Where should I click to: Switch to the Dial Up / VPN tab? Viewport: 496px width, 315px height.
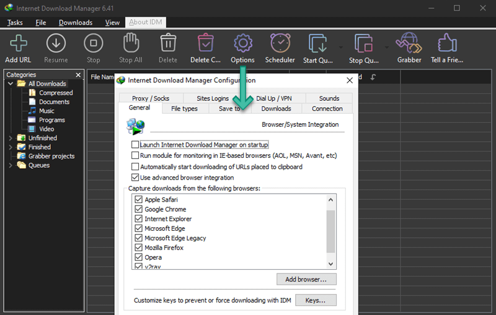(274, 98)
